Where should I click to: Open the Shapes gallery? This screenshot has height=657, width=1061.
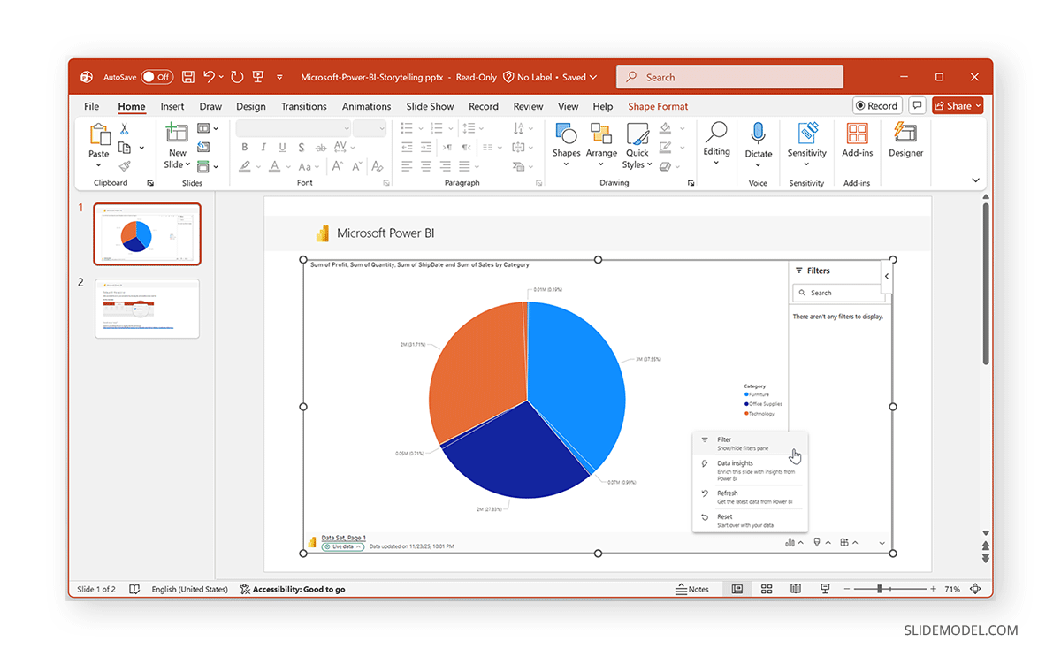coord(566,144)
